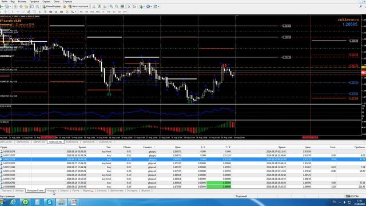The width and height of the screenshot is (366, 206).
Task: Click the volume icon in system tray
Action: 344,202
